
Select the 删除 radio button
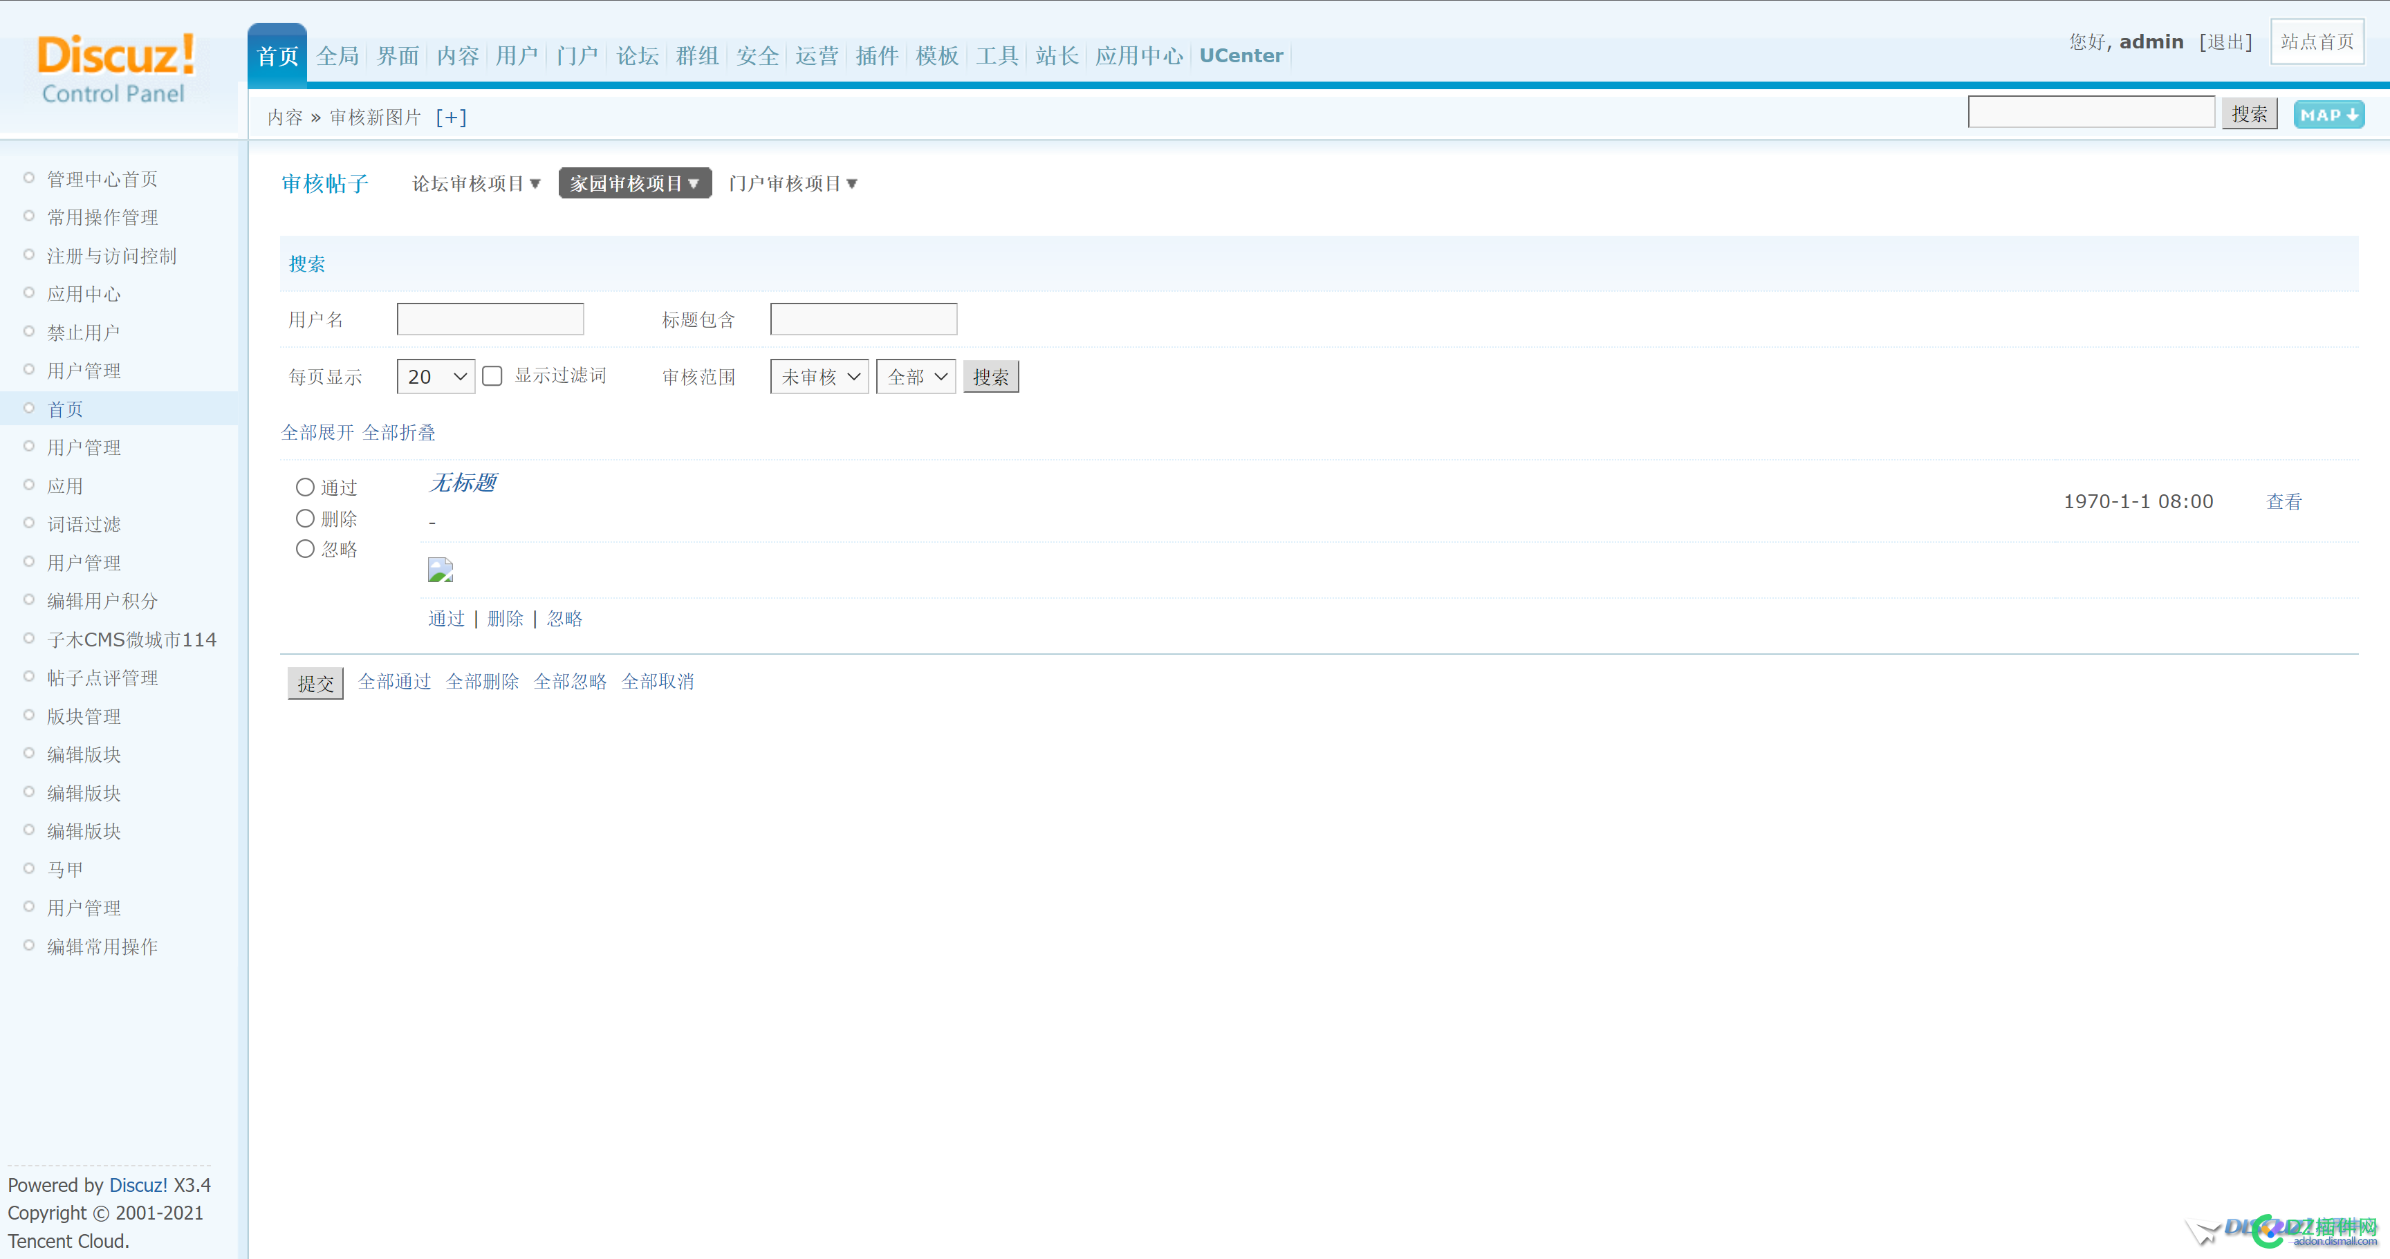[305, 518]
